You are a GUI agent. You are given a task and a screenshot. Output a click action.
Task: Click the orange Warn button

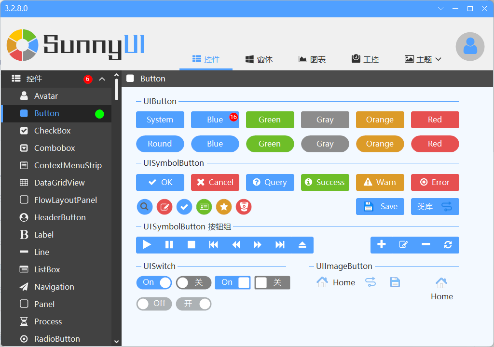380,182
